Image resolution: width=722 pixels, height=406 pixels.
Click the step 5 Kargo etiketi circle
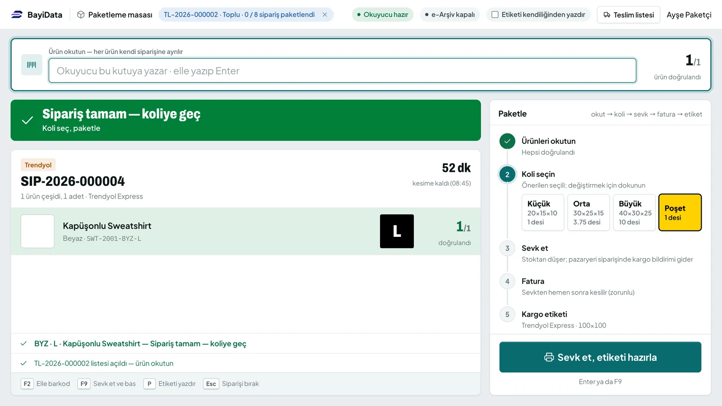coord(507,314)
